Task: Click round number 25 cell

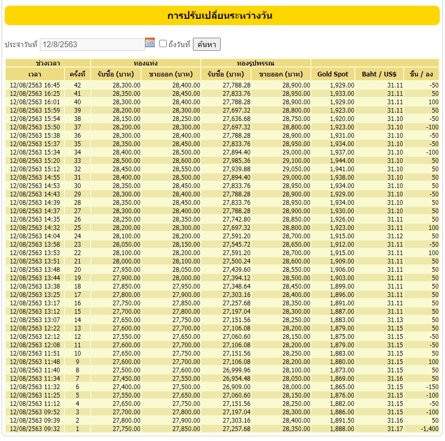Action: pyautogui.click(x=78, y=228)
